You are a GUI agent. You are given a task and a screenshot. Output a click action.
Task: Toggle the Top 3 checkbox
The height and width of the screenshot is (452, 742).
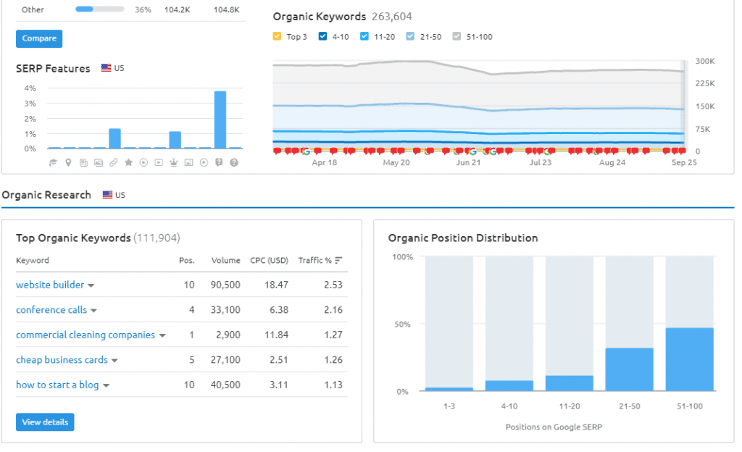coord(278,36)
